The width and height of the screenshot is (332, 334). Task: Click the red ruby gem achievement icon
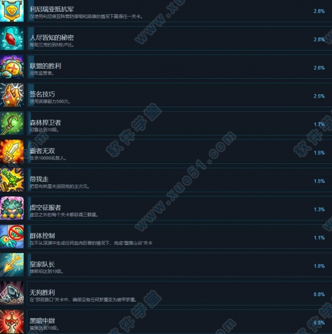pyautogui.click(x=12, y=39)
